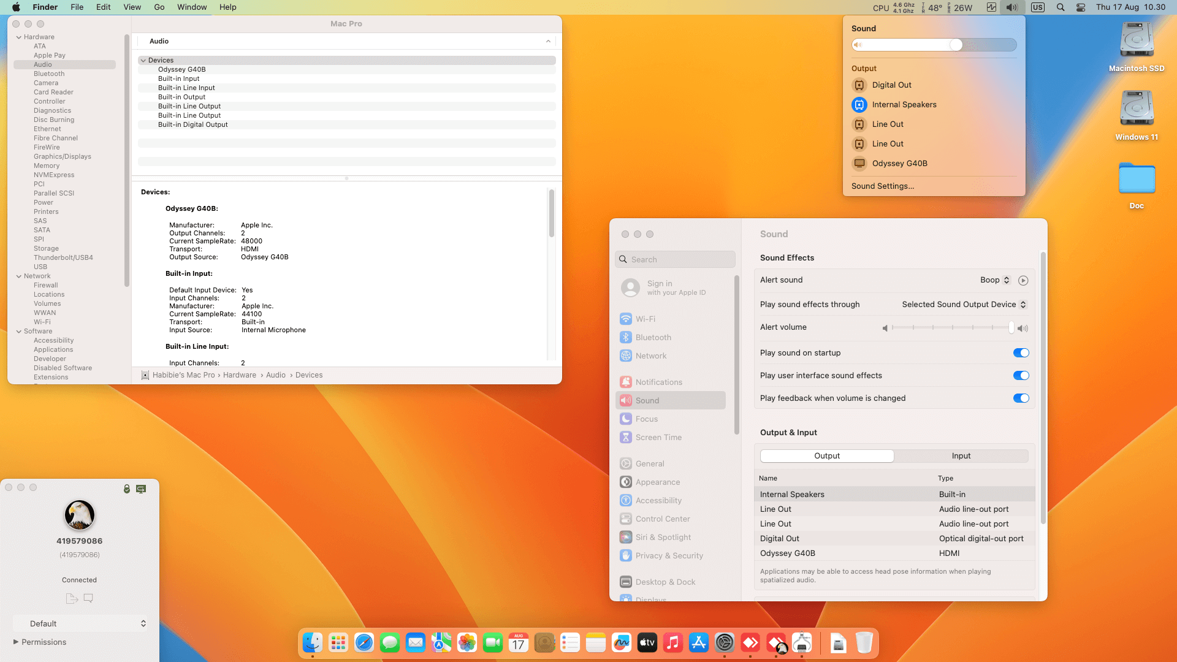This screenshot has height=662, width=1177.
Task: Open Alert sound Boop dropdown
Action: pyautogui.click(x=994, y=280)
